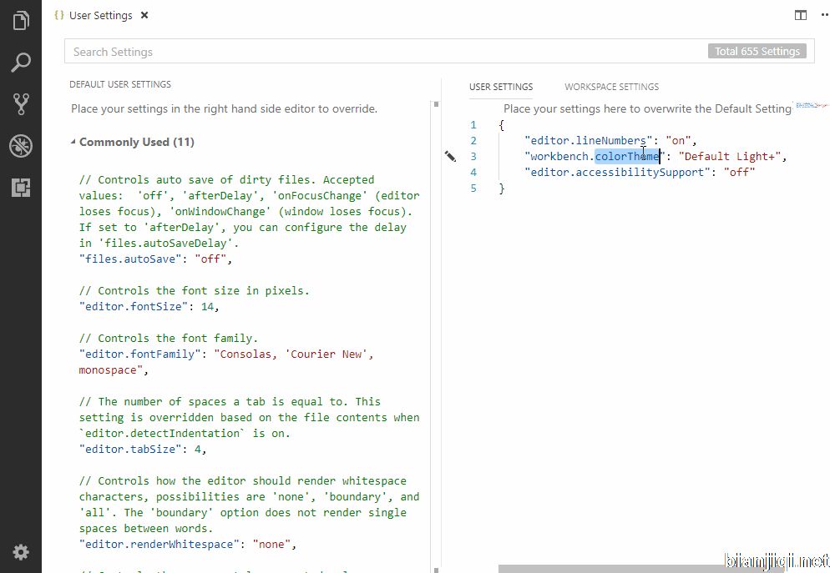
Task: Click the "Controls the font family" comment
Action: click(169, 339)
